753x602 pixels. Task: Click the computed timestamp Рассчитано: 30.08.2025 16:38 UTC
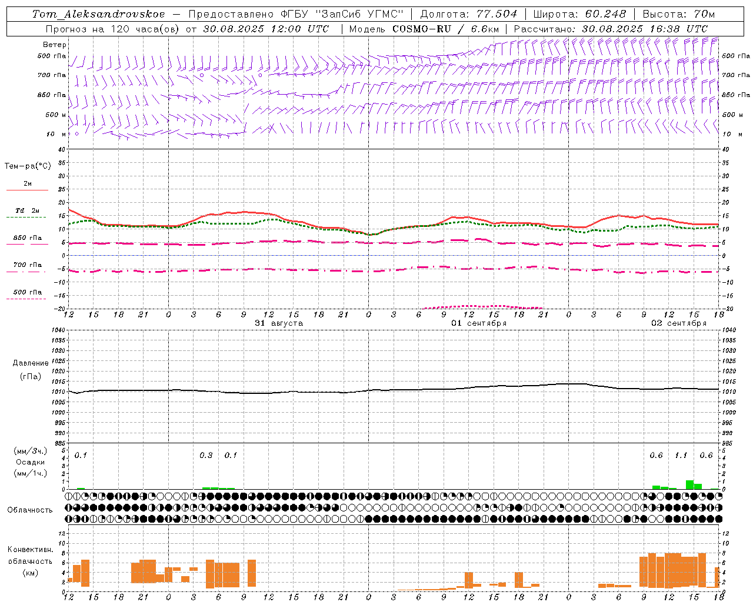[x=611, y=28]
